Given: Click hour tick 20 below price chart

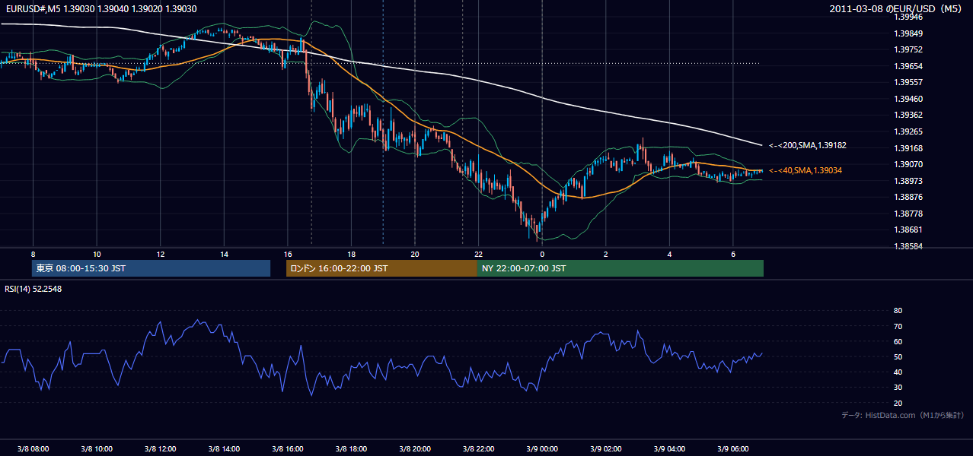Looking at the screenshot, I should pyautogui.click(x=415, y=254).
